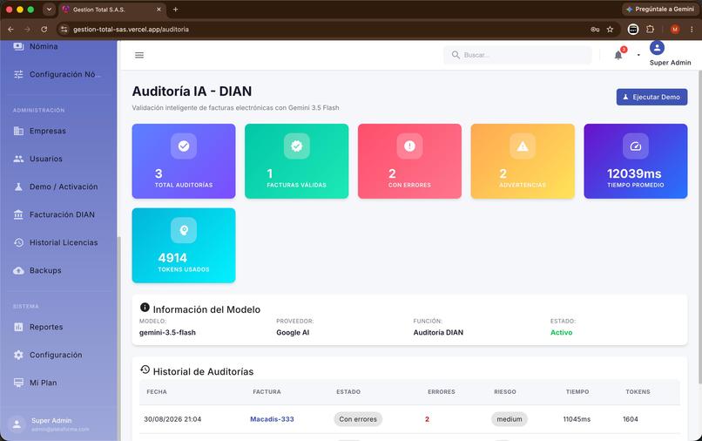702x441 pixels.
Task: Click the Información del Modelo info icon
Action: click(145, 307)
